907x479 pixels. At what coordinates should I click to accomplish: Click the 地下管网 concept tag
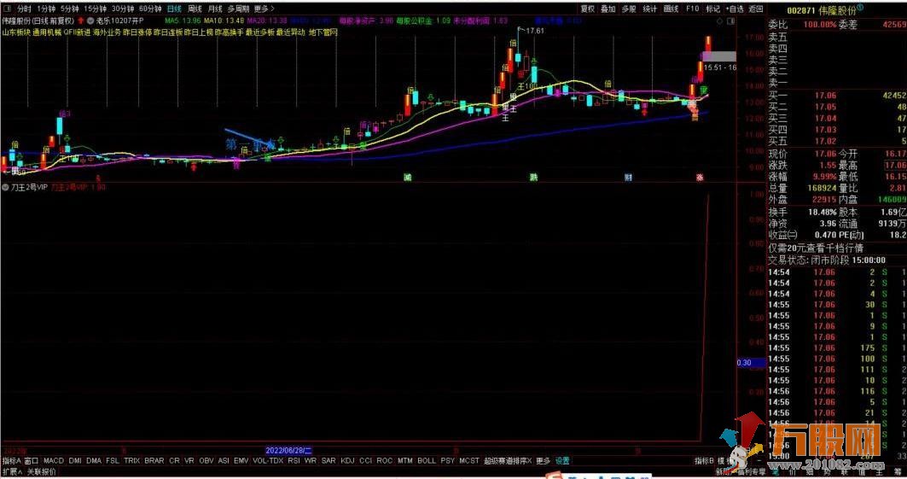tap(323, 32)
